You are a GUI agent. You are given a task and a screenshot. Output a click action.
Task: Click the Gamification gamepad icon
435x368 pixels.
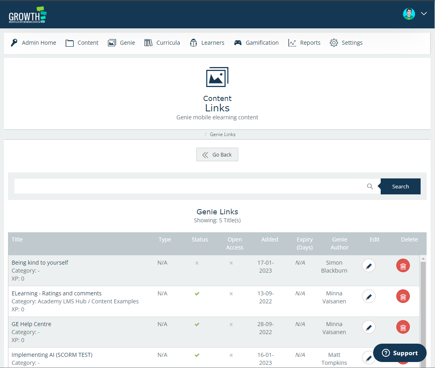[x=238, y=43]
